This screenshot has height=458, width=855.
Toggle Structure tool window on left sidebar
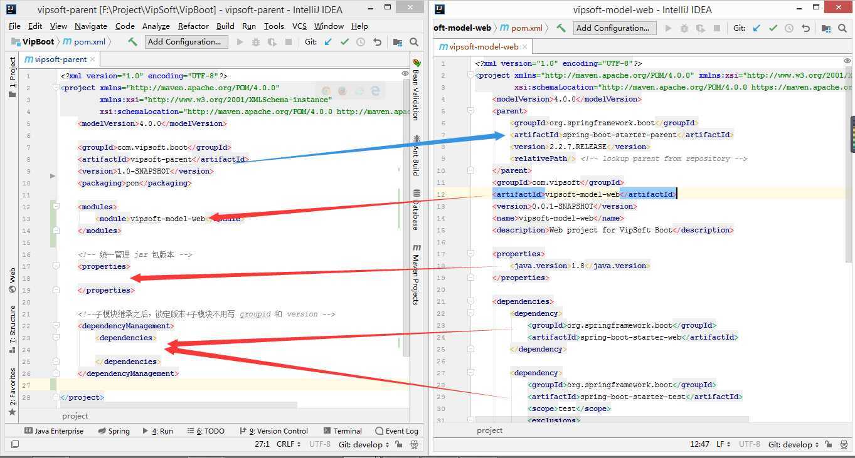point(12,330)
